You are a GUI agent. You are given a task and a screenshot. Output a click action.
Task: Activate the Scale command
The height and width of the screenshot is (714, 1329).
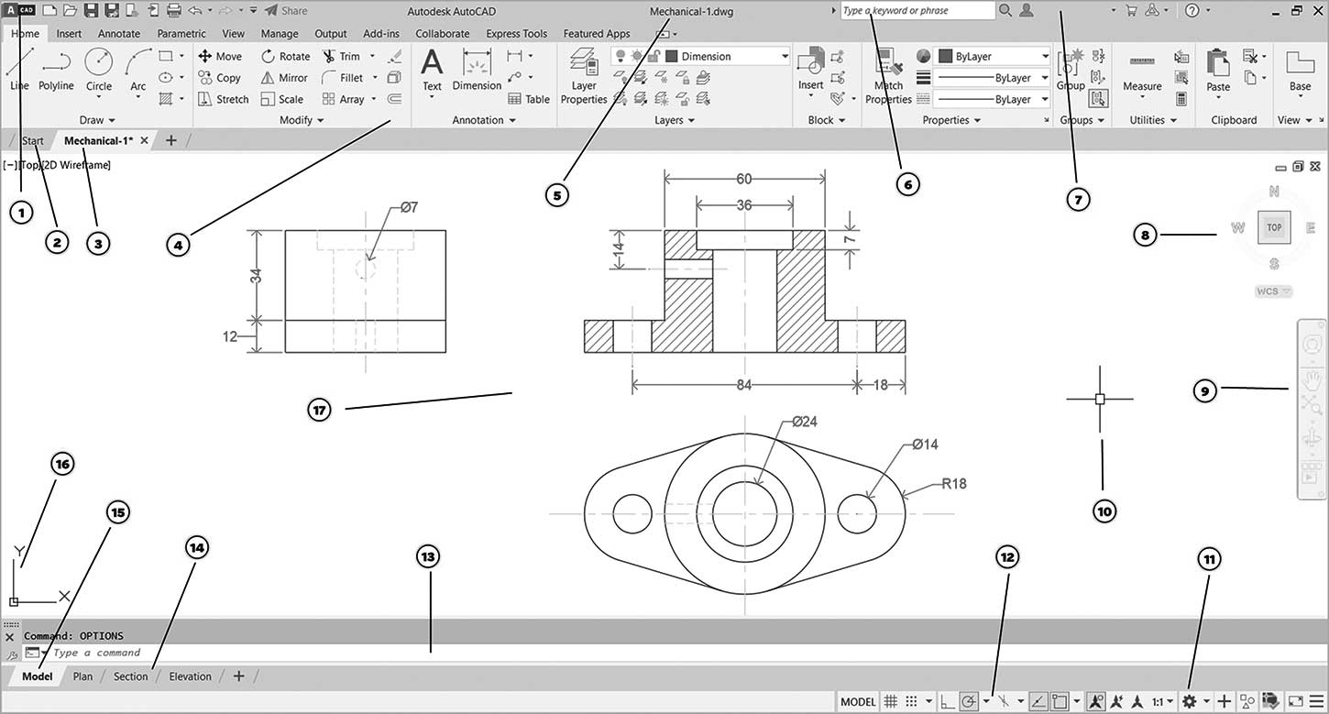tap(282, 99)
